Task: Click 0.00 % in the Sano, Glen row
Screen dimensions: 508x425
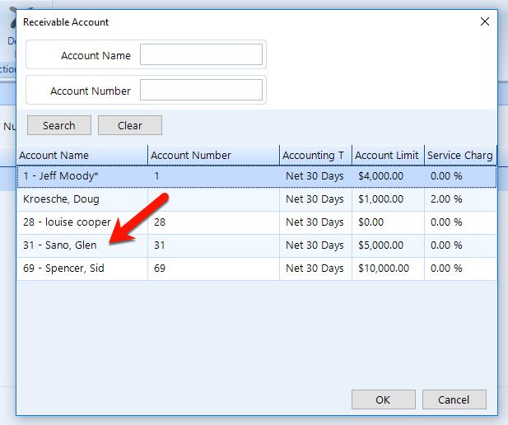Action: (x=460, y=245)
